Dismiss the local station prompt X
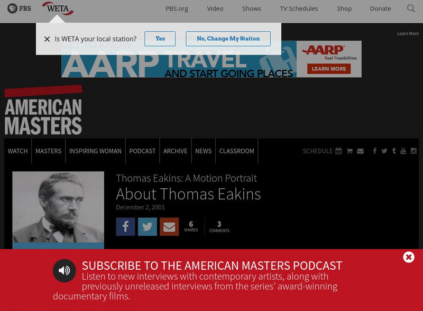Image resolution: width=423 pixels, height=311 pixels. [47, 39]
